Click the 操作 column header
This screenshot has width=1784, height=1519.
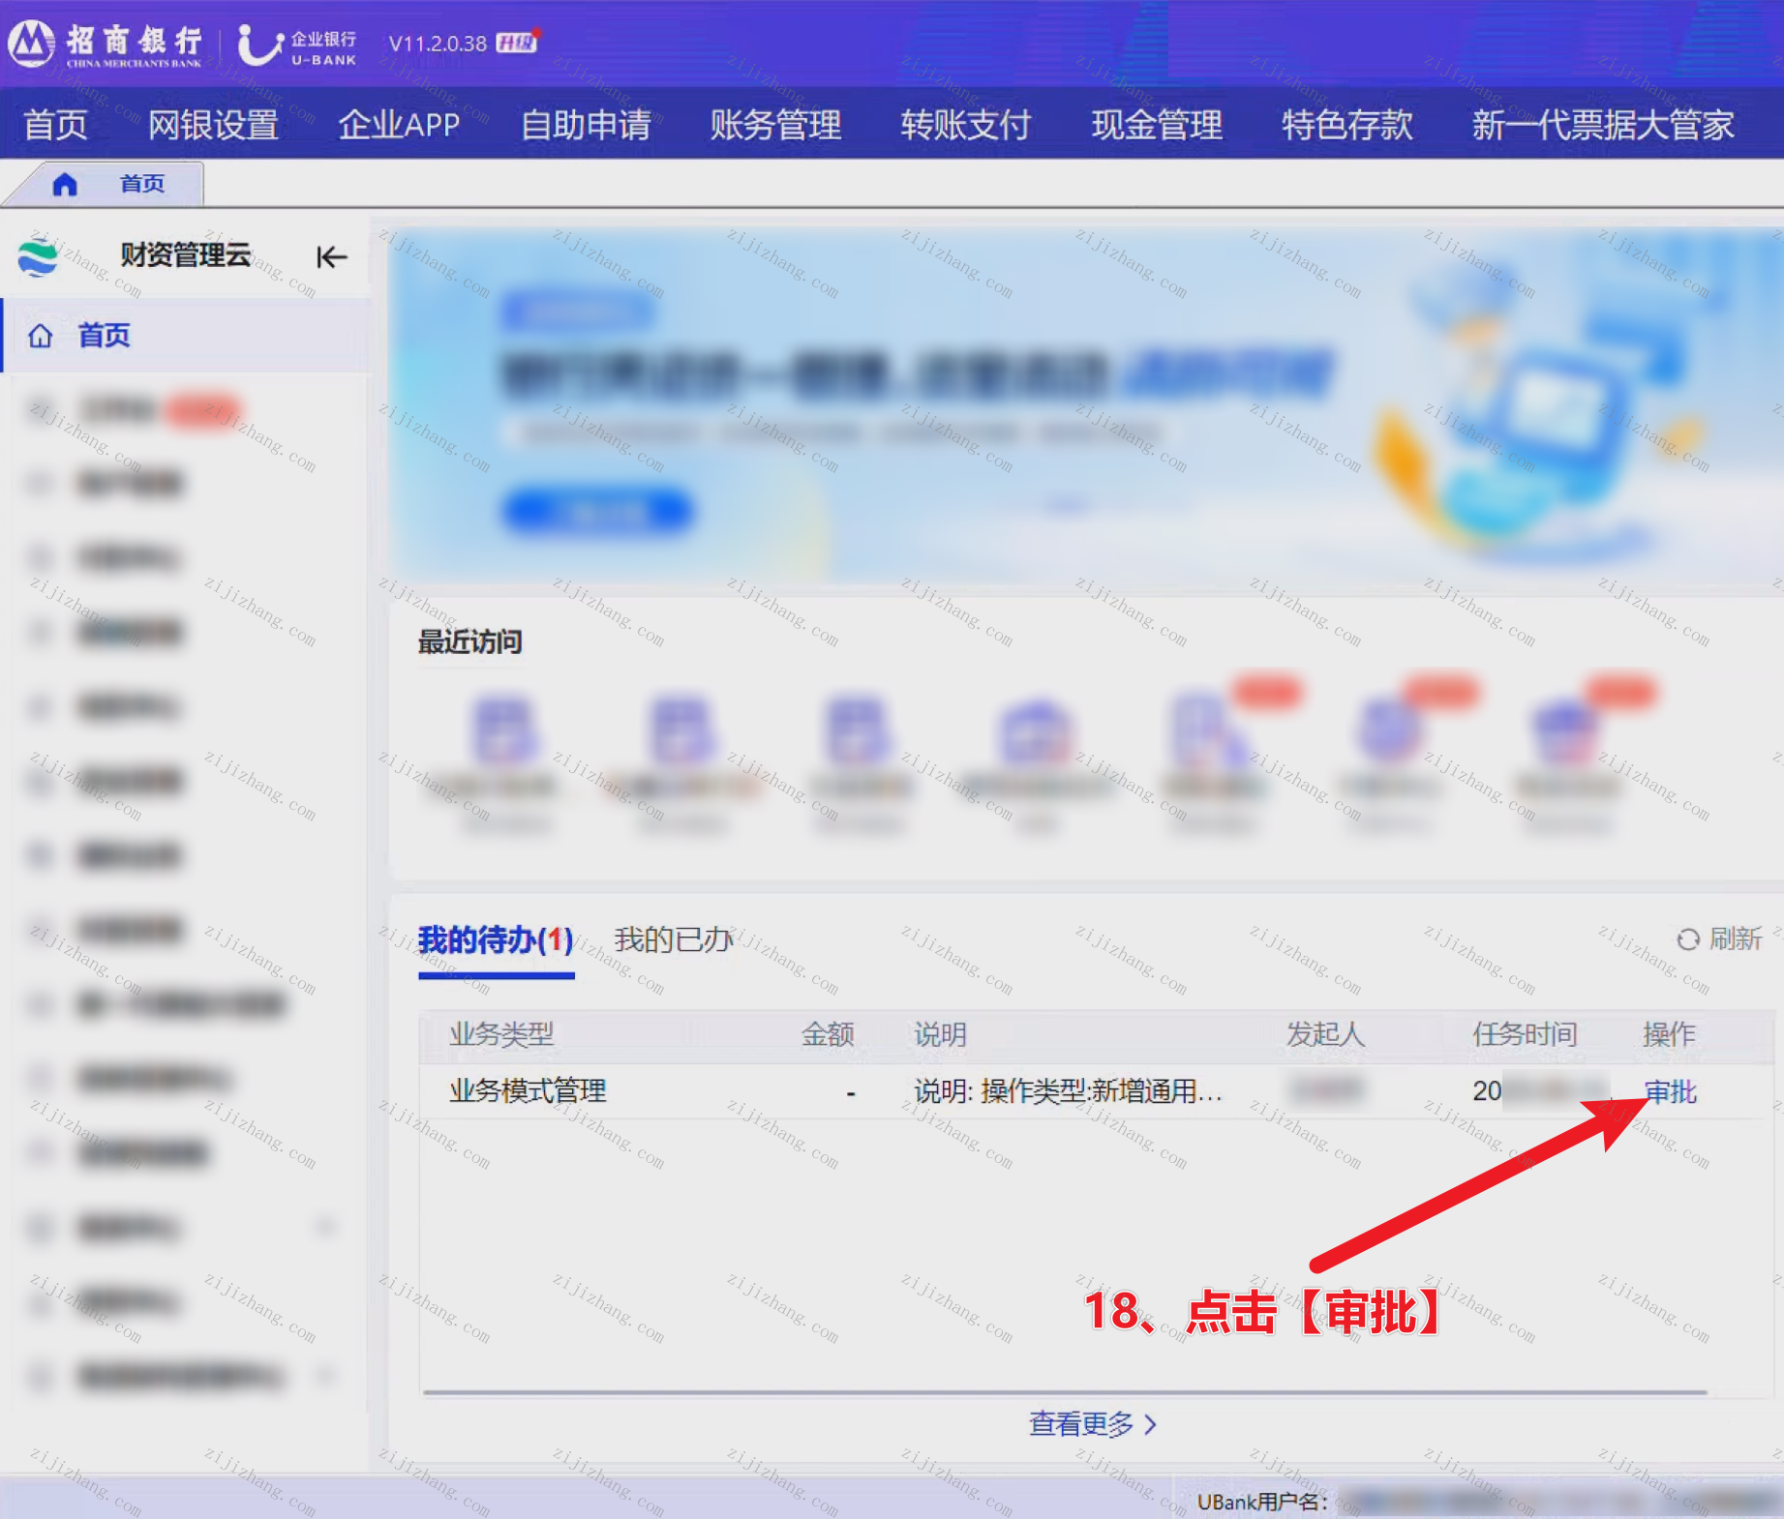tap(1669, 1034)
